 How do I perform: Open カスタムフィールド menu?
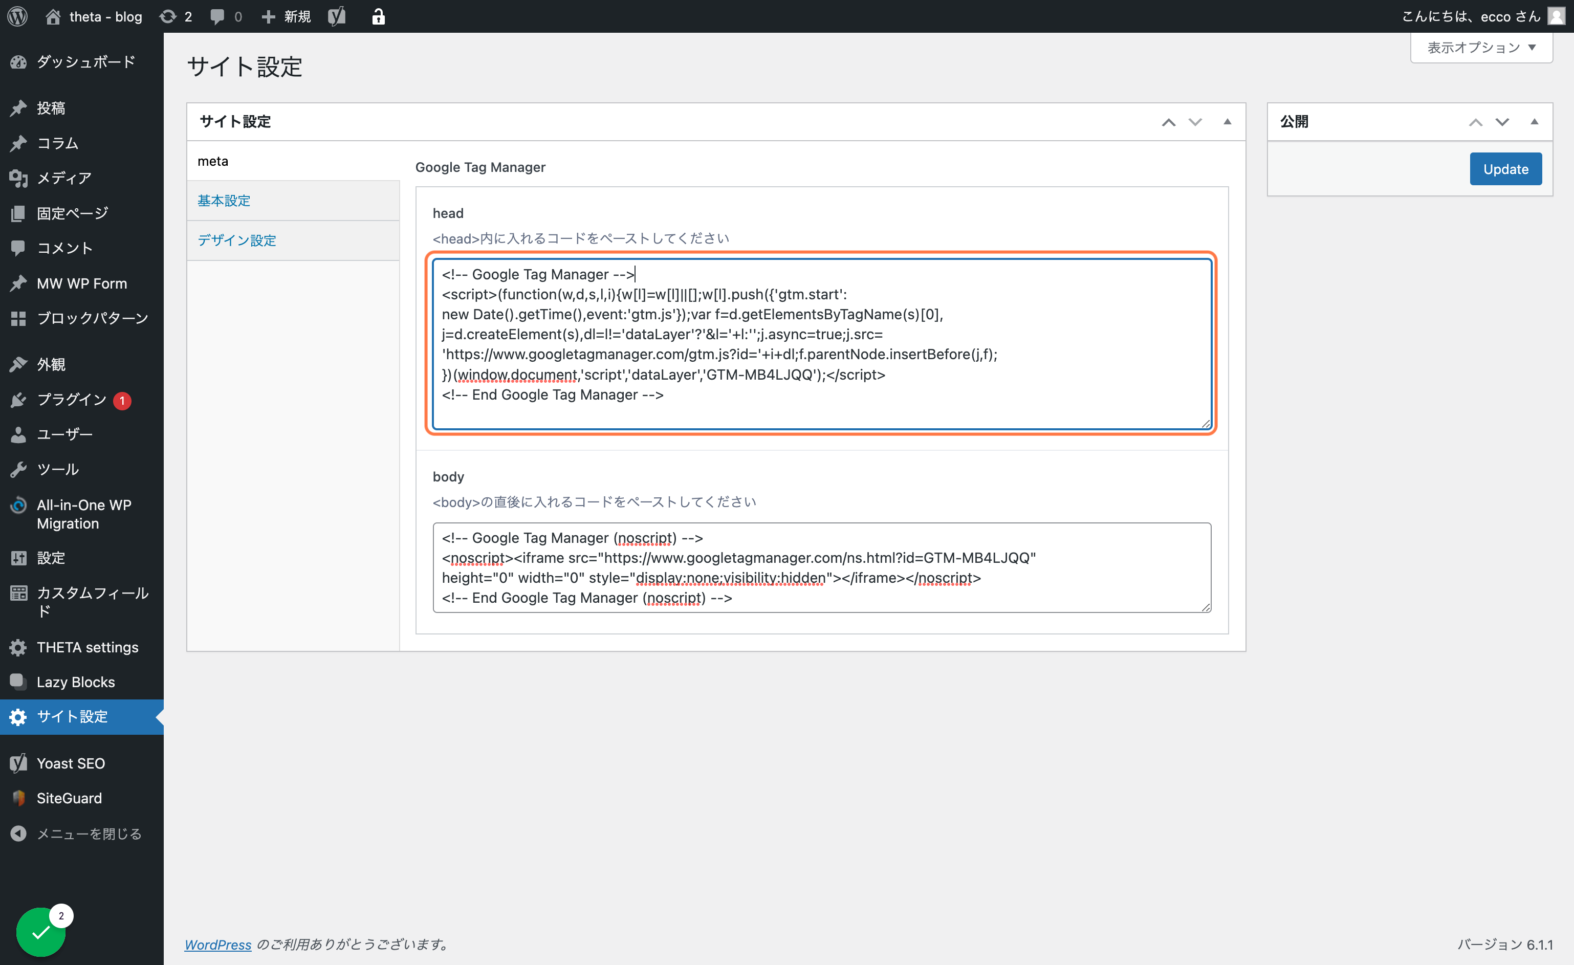click(x=82, y=602)
